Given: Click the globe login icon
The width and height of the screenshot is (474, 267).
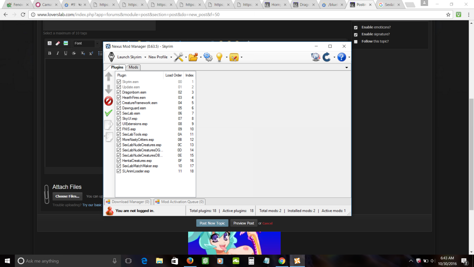Looking at the screenshot, I should coord(316,57).
